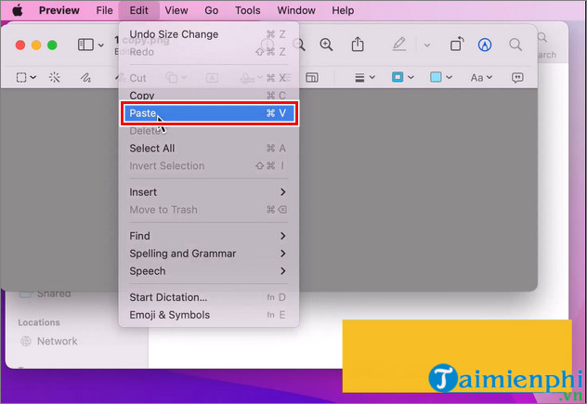Open the Fill Color picker
This screenshot has width=587, height=404.
click(x=441, y=77)
